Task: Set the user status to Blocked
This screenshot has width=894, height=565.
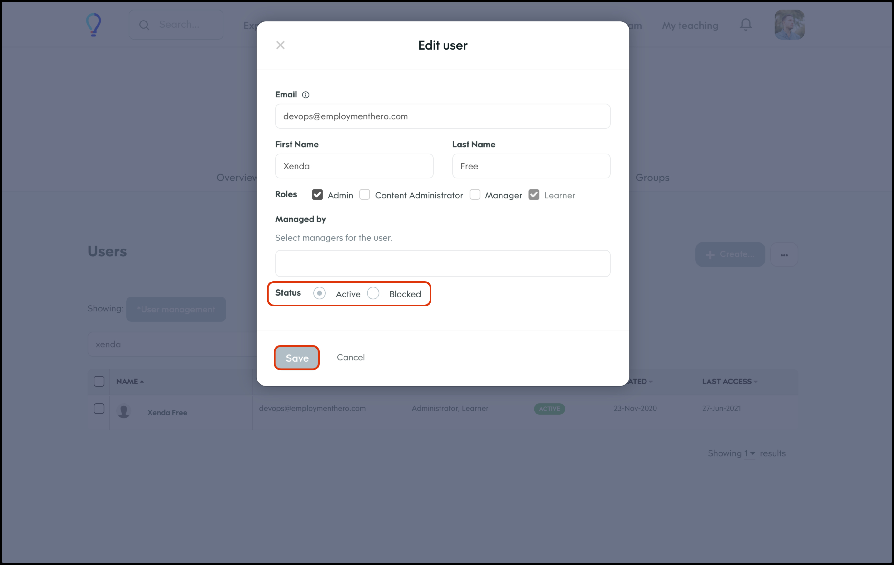Action: click(x=373, y=293)
